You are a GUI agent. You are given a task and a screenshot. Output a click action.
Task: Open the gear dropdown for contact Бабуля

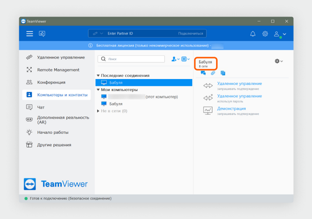[278, 61]
